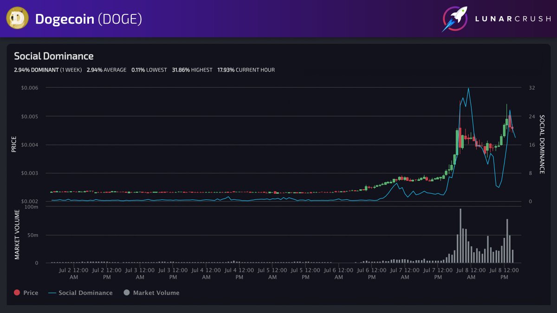Click the Jul 4 12:00 PM axis label
This screenshot has height=313, width=557.
pos(239,273)
